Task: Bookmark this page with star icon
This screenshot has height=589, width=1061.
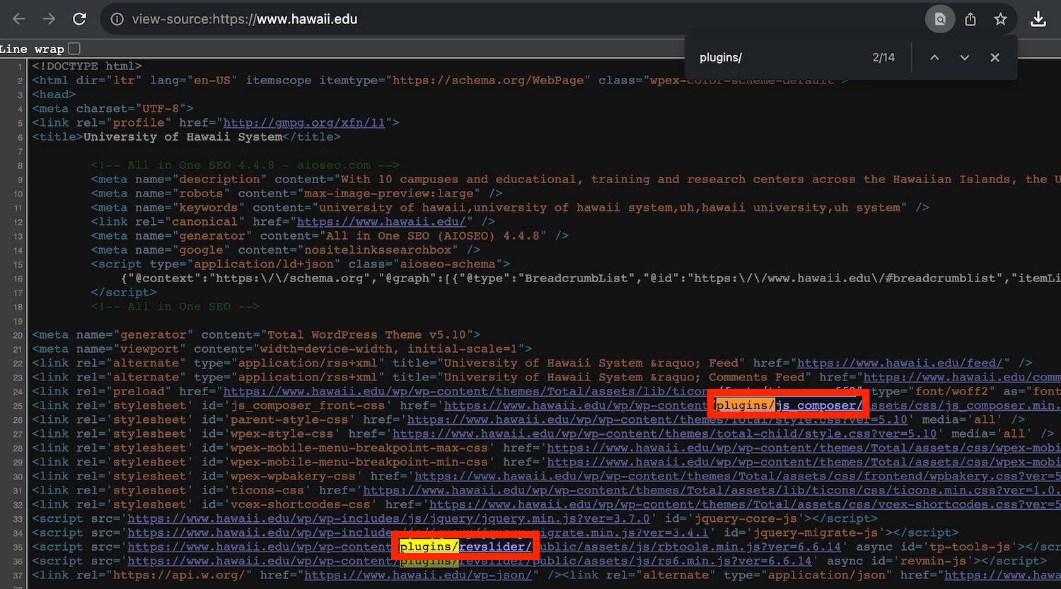Action: pos(1000,19)
